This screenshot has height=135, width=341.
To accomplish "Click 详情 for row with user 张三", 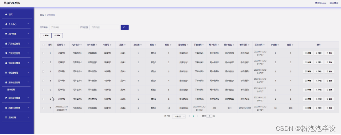I will coord(308,108).
